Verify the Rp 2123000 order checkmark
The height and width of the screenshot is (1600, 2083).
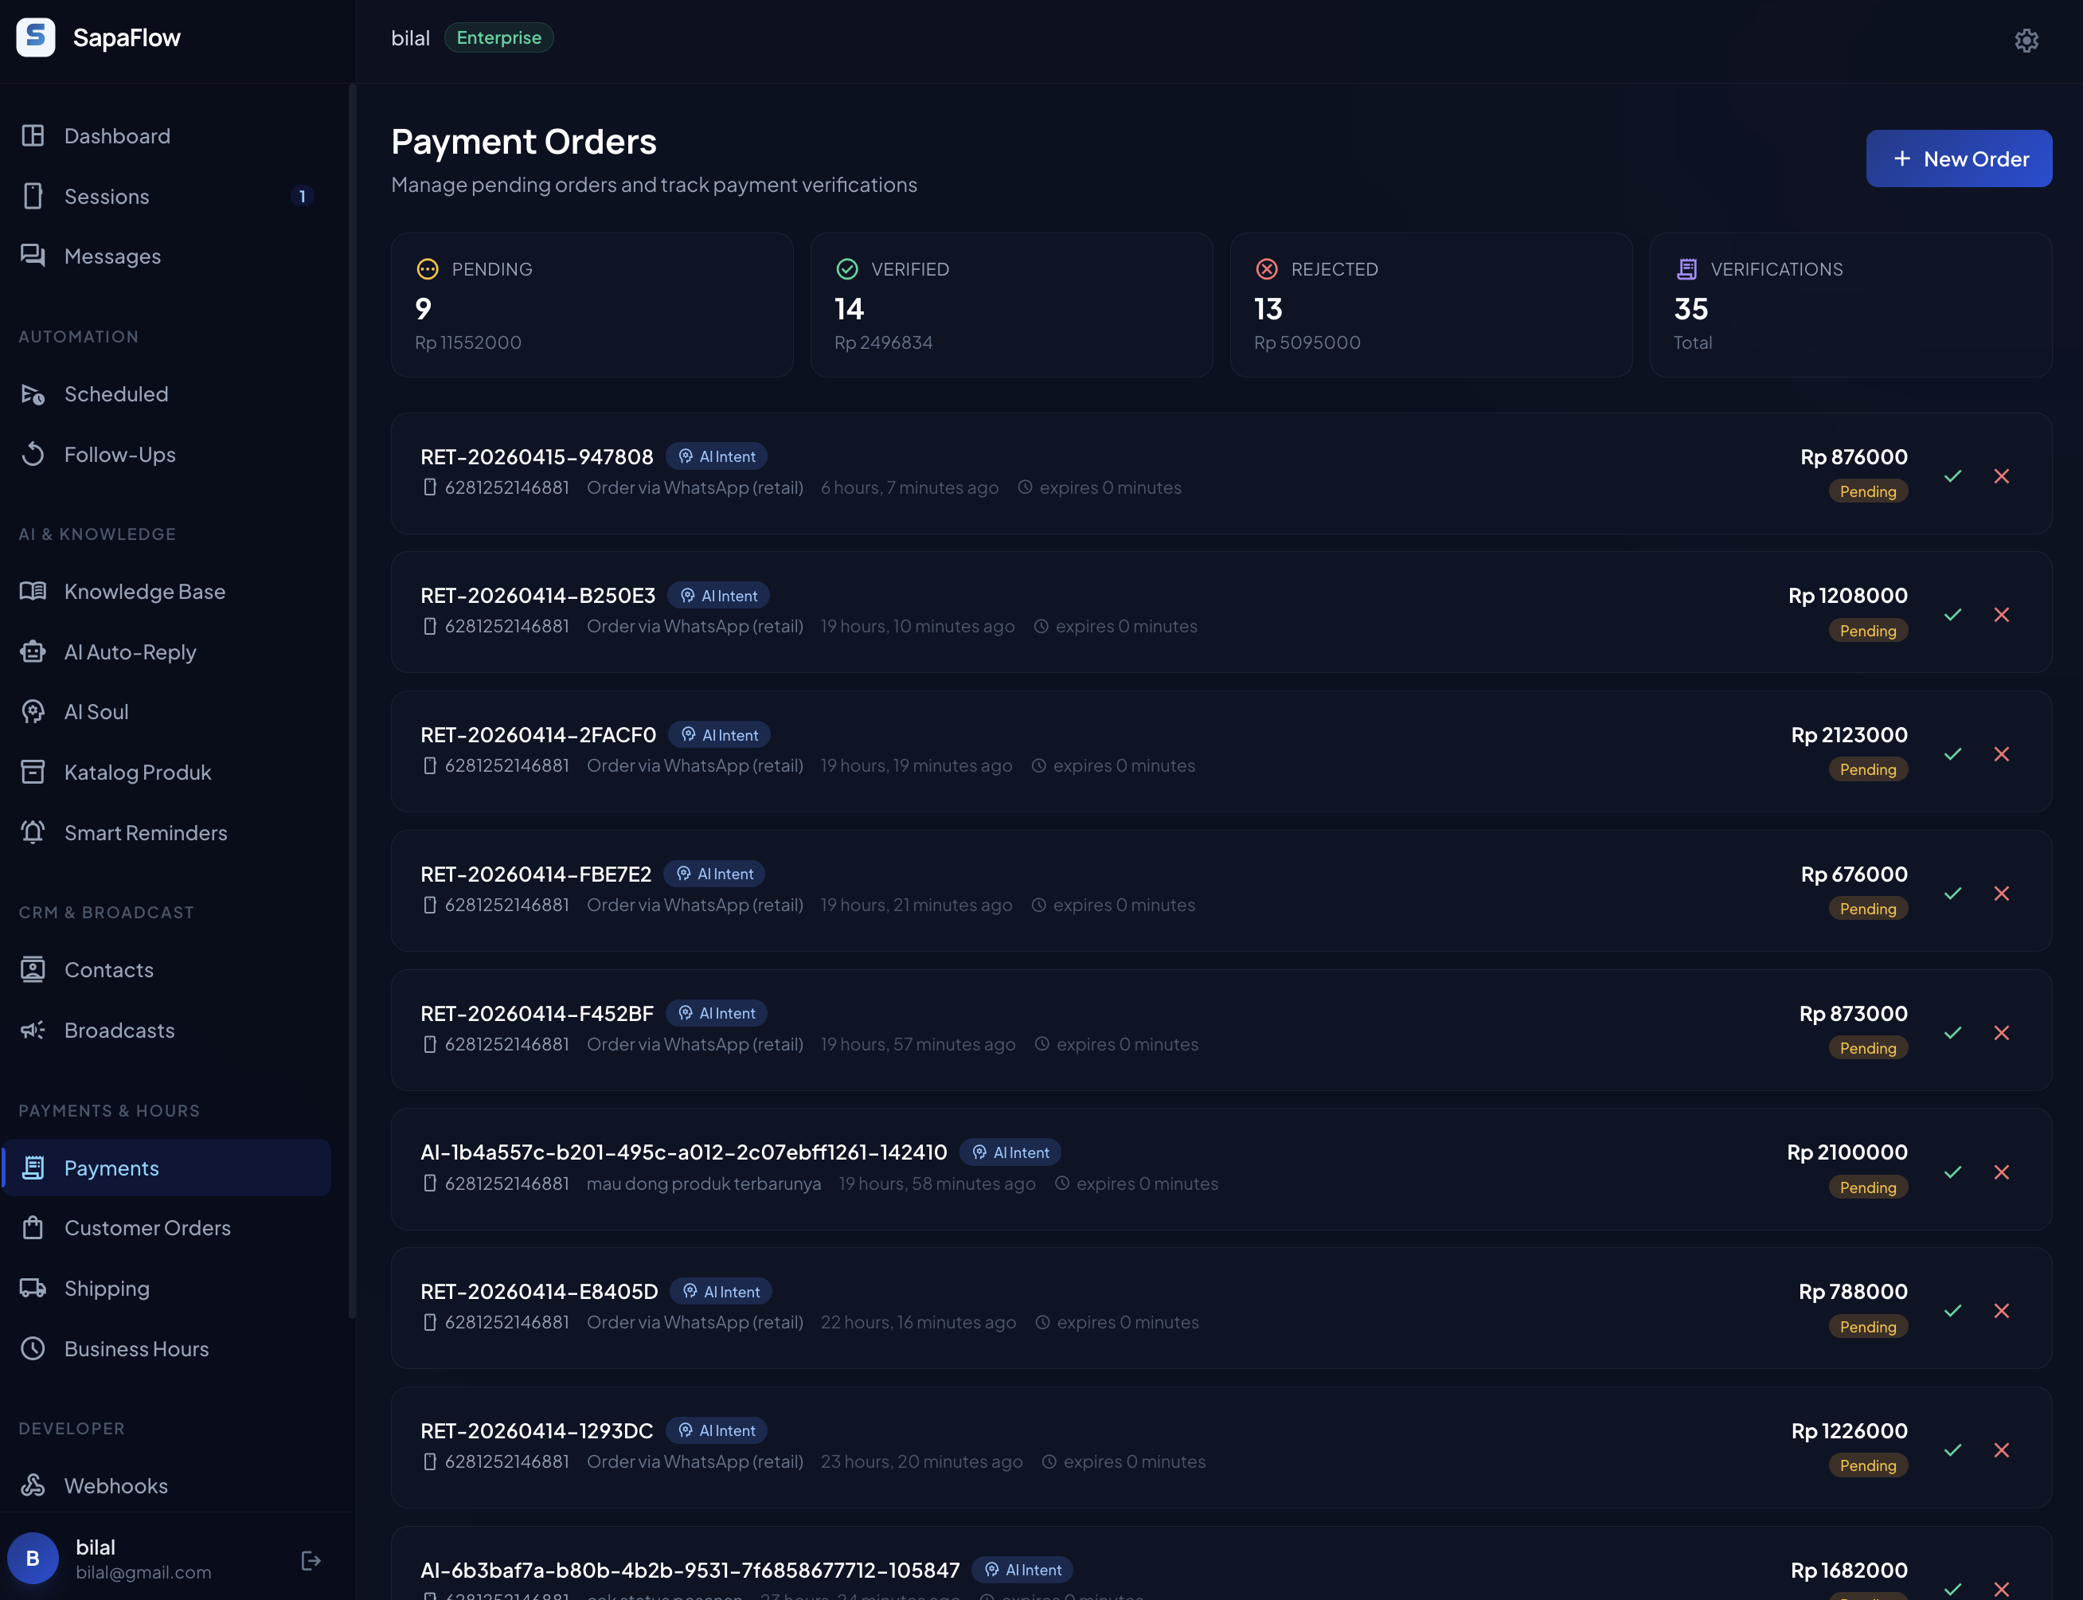1952,754
